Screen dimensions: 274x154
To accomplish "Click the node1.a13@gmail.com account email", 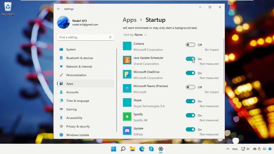I will tap(85, 25).
